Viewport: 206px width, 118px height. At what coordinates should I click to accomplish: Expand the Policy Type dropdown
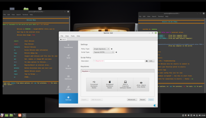click(101, 49)
